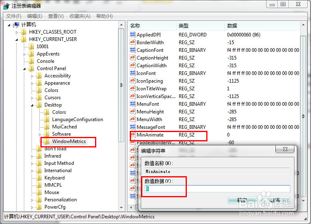The height and width of the screenshot is (224, 311).
Task: Click the MenuWidth string icon
Action: (x=133, y=119)
